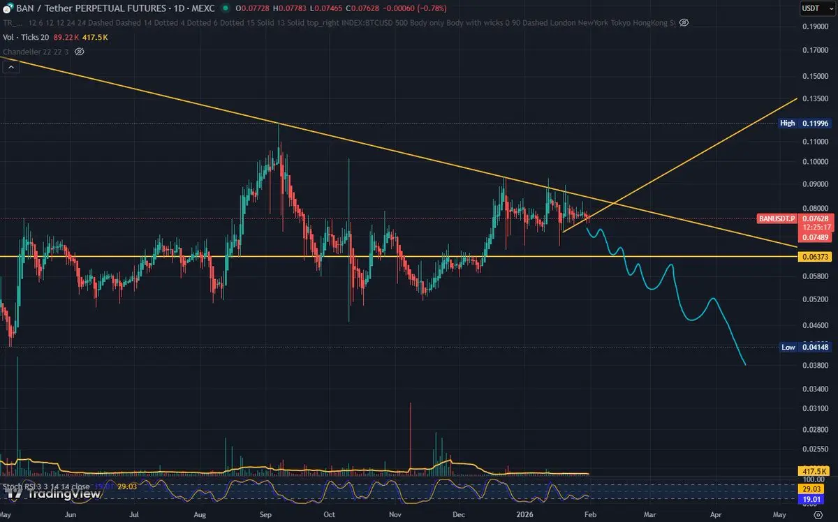The image size is (838, 522).
Task: Click the Apr label on time axis
Action: coord(716,514)
